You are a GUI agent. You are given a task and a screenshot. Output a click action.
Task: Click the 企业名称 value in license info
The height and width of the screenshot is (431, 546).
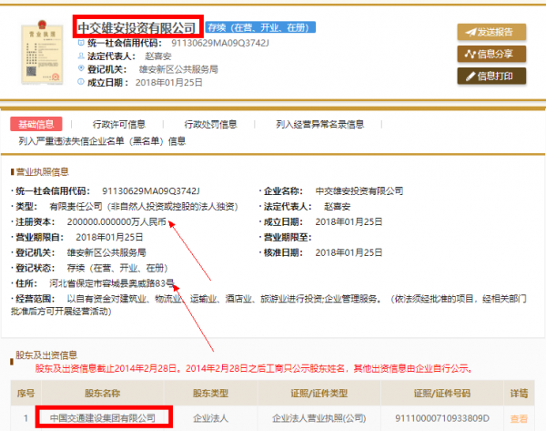coord(359,191)
